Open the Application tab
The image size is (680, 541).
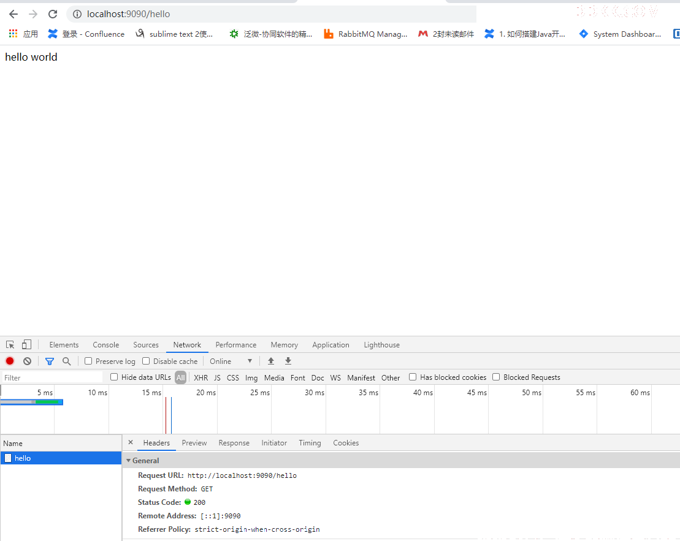(x=330, y=344)
